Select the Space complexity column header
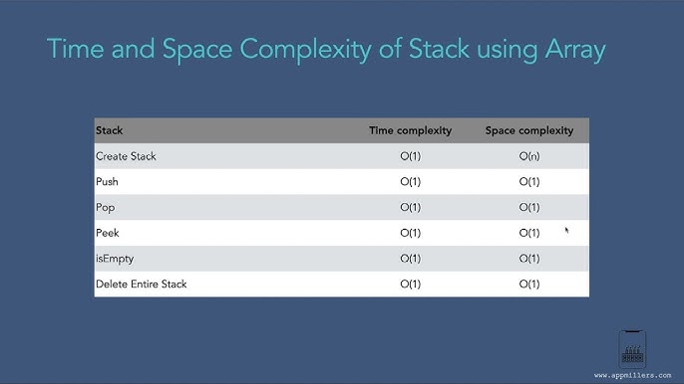 529,130
